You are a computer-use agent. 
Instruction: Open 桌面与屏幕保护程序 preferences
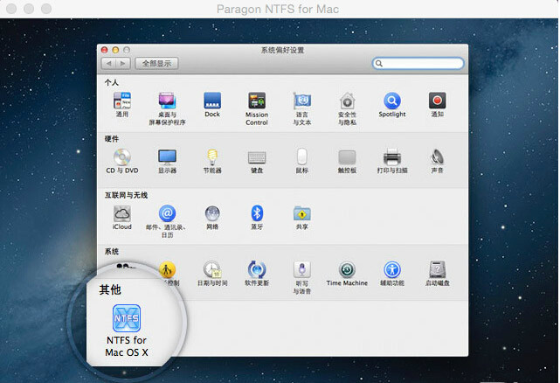point(167,101)
